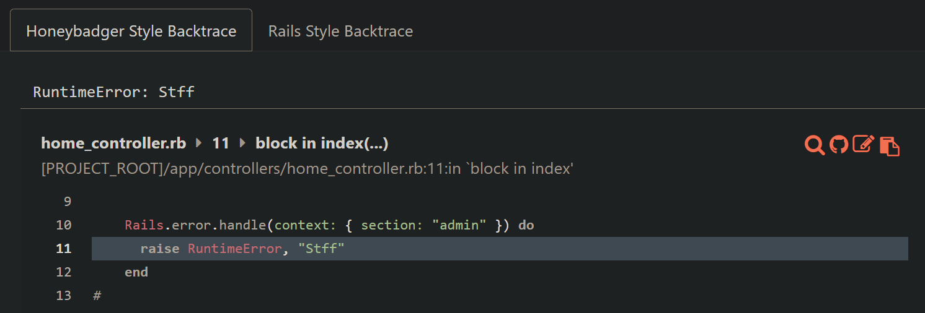
Task: Switch to Honeybadger Style Backtrace tab
Action: [x=131, y=30]
